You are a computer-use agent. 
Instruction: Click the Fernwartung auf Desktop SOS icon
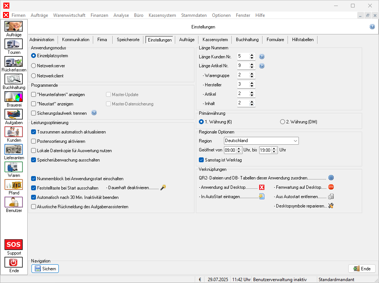tap(331, 187)
